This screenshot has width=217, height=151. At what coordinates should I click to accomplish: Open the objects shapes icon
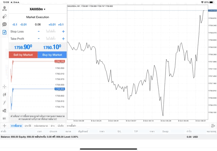(4, 111)
